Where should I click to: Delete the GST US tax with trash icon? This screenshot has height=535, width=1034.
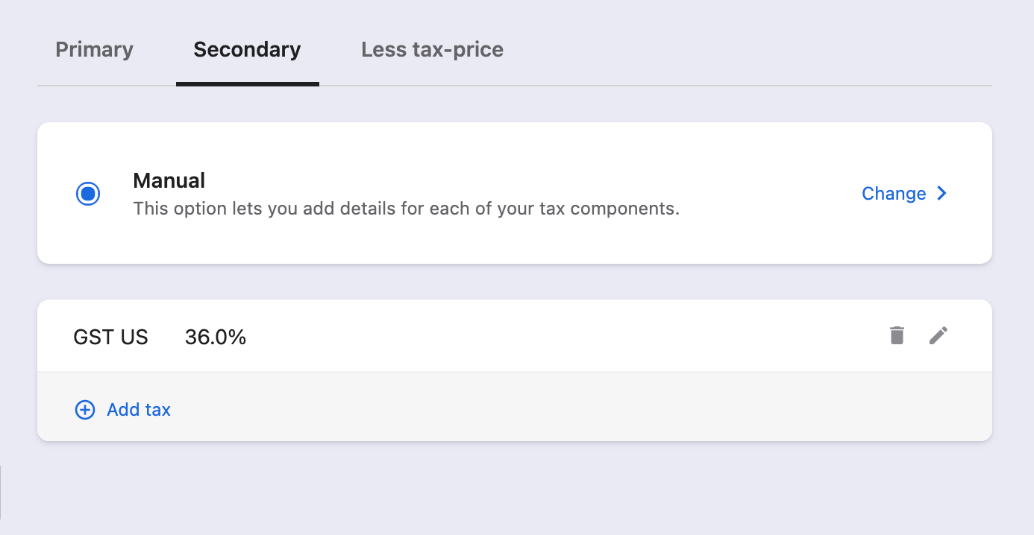(897, 335)
